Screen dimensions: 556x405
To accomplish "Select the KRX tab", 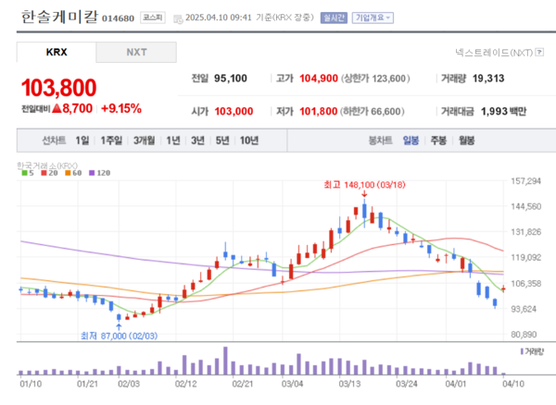I will coord(57,53).
